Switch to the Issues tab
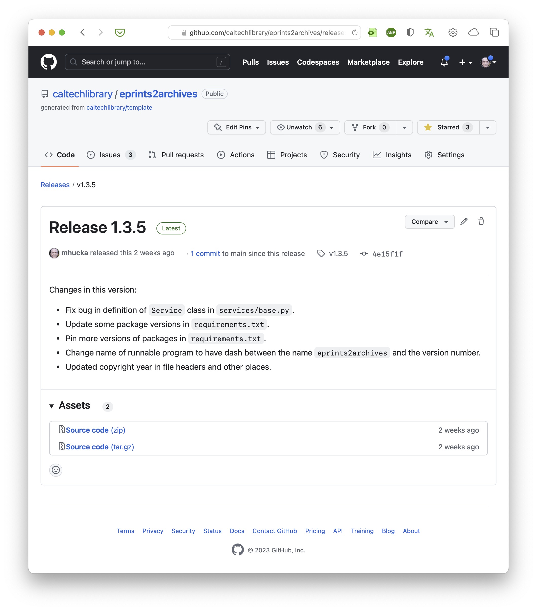Image resolution: width=537 pixels, height=611 pixels. tap(111, 155)
